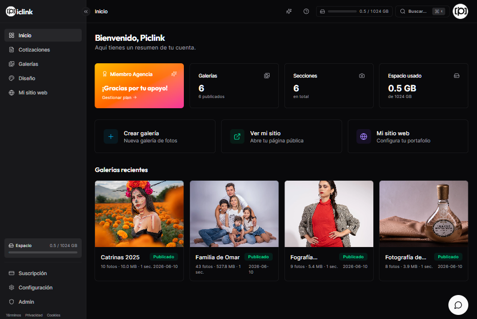This screenshot has width=477, height=319.
Task: Open Cotizaciones in the sidebar
Action: click(x=43, y=50)
